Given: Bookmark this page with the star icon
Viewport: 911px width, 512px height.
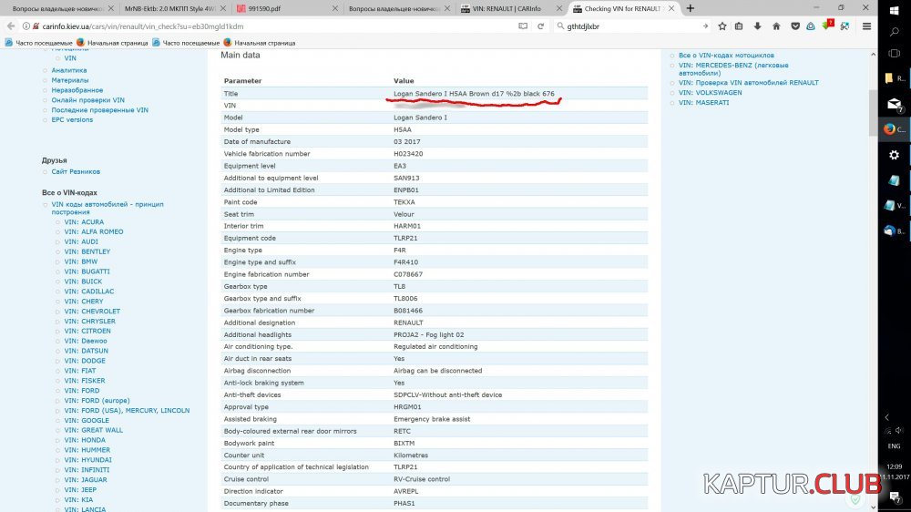Looking at the screenshot, I should tap(722, 26).
